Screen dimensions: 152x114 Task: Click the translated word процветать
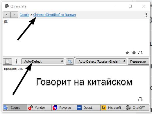(14, 69)
